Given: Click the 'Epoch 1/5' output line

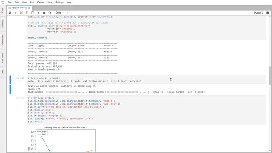Looking at the screenshot, I should click(x=34, y=89).
